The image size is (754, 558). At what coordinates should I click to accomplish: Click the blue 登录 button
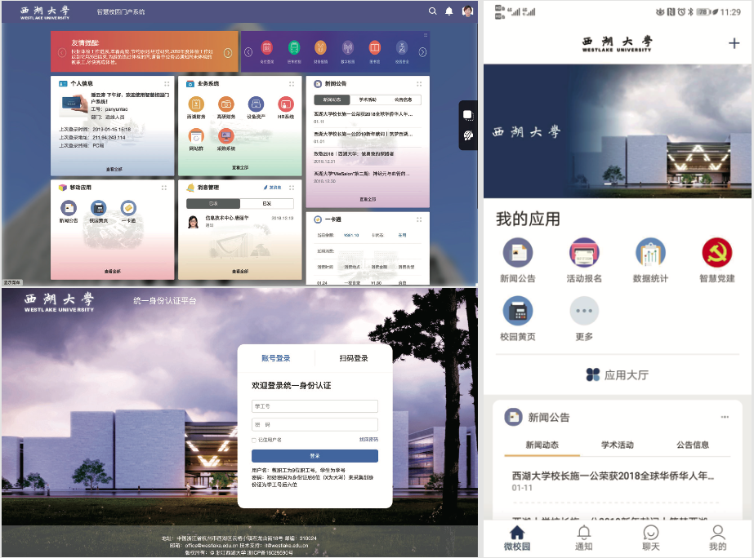tap(315, 456)
